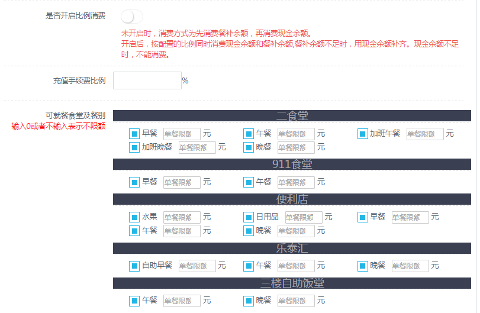Toggle 早餐 checkbox under 911食堂
The height and width of the screenshot is (313, 480).
(134, 182)
